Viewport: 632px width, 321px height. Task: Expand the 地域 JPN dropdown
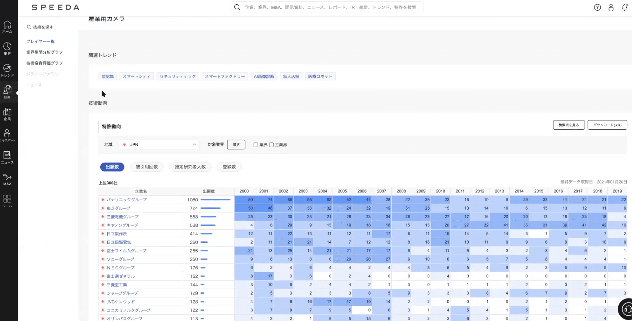click(159, 145)
